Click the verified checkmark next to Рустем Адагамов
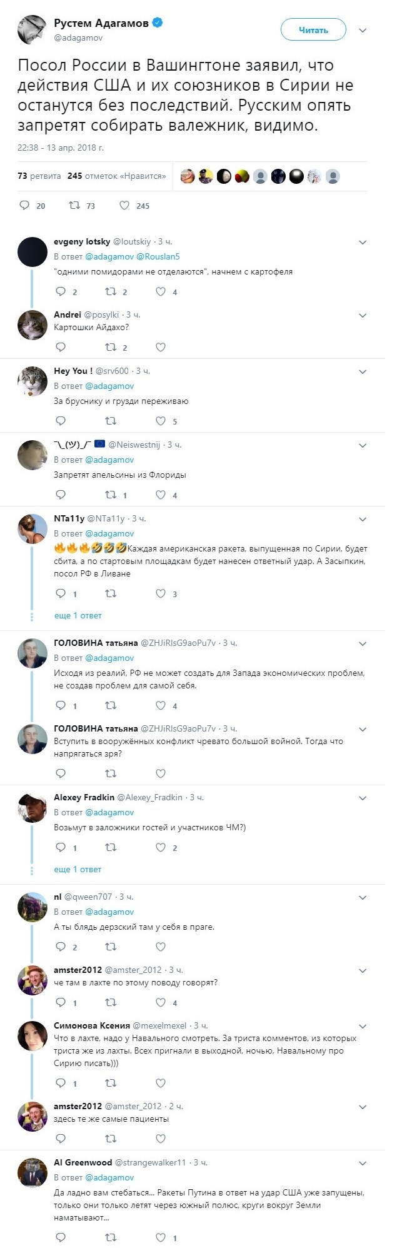 pyautogui.click(x=158, y=22)
